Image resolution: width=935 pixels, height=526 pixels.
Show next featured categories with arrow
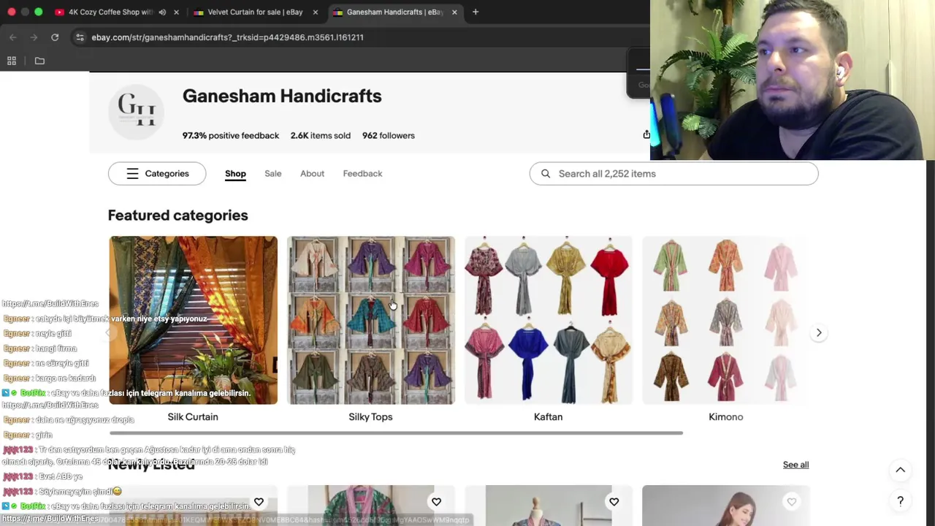tap(819, 332)
